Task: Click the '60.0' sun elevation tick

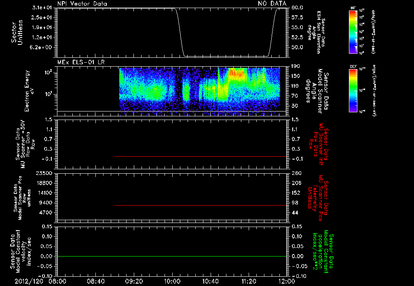Action: tap(297, 8)
